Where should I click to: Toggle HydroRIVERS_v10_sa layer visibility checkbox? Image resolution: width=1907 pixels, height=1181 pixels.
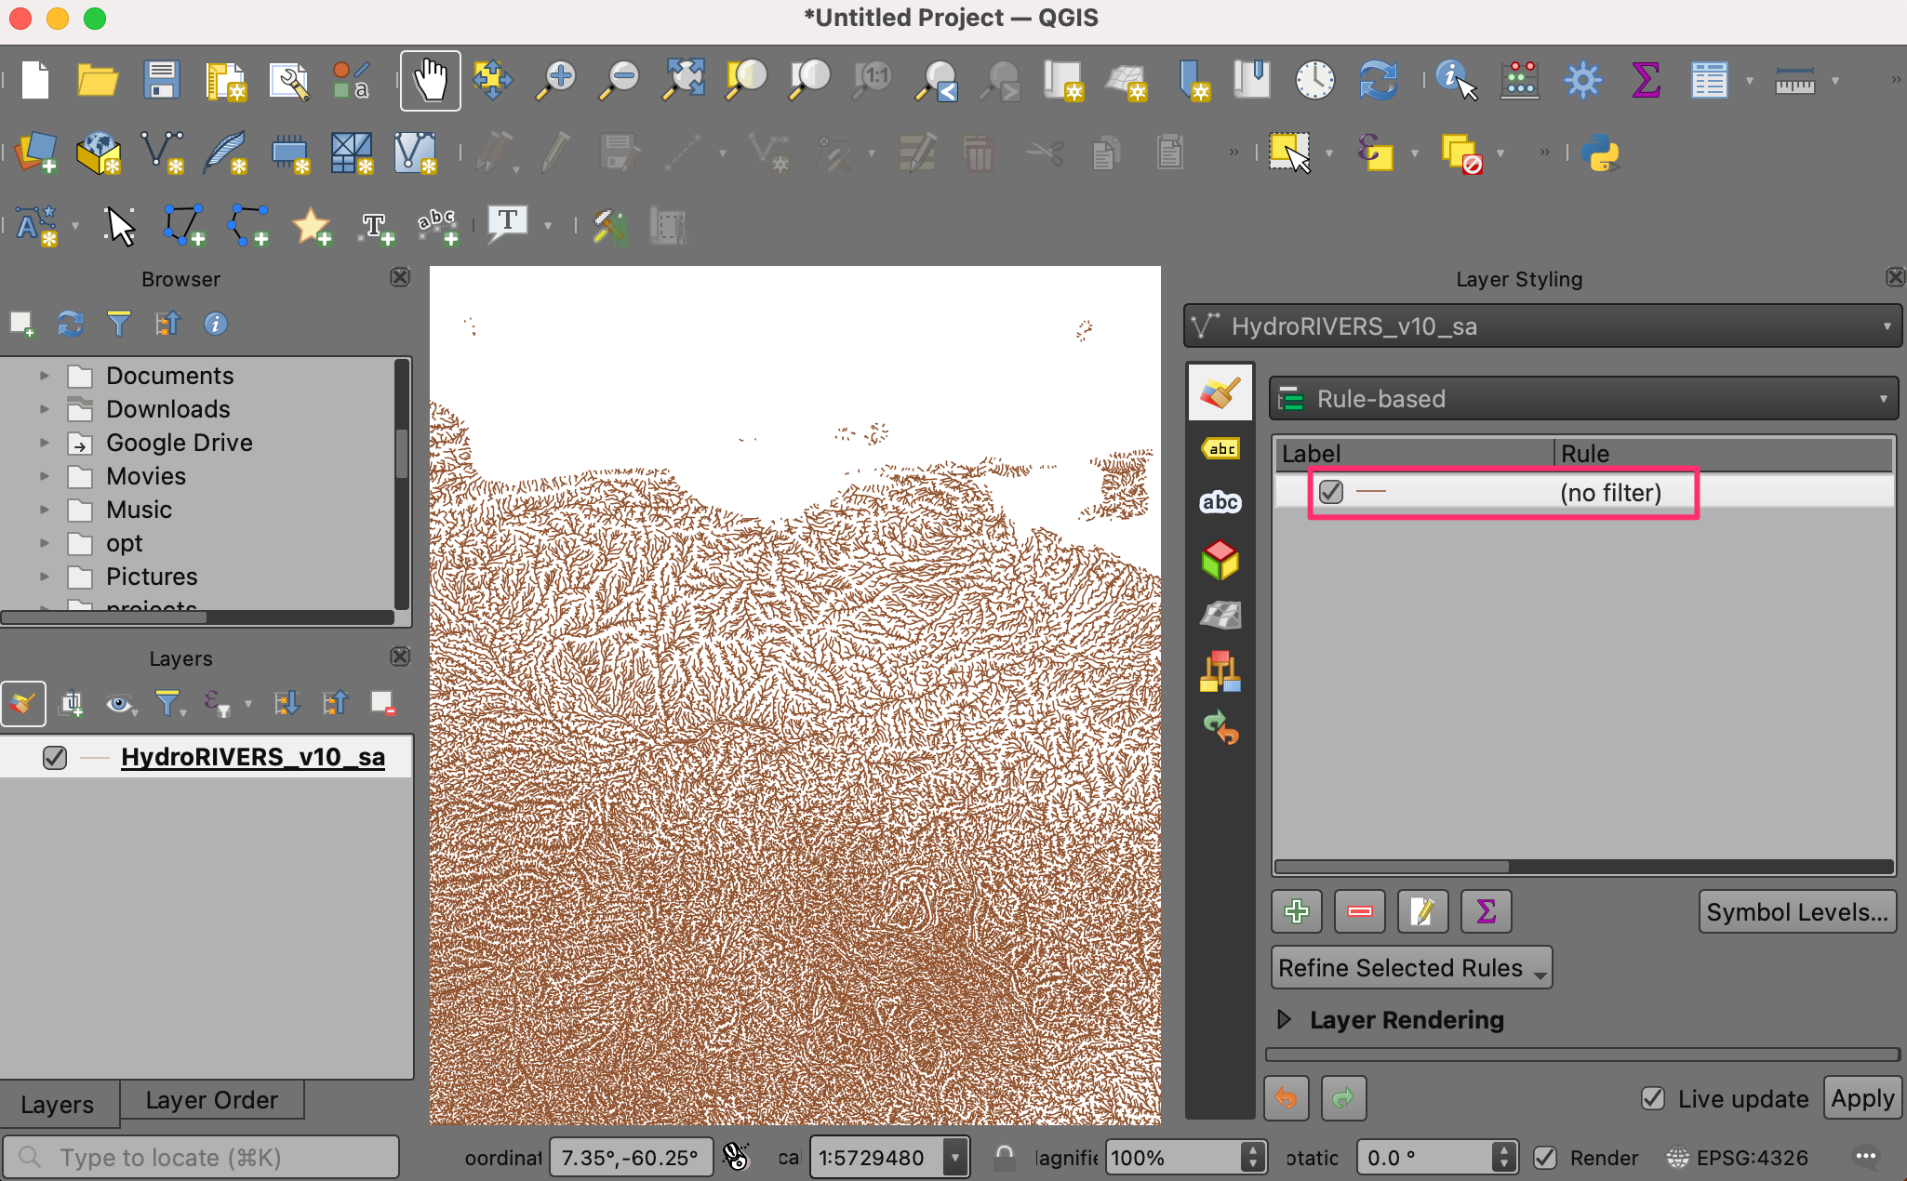[55, 757]
